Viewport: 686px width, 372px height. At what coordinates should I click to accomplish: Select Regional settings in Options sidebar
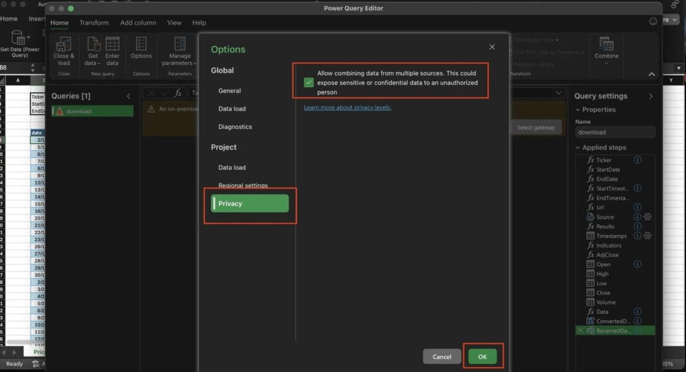[243, 185]
